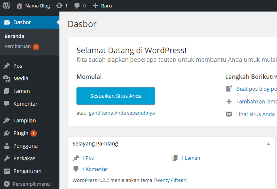Click the comment count 0 in admin bar

tap(84, 6)
